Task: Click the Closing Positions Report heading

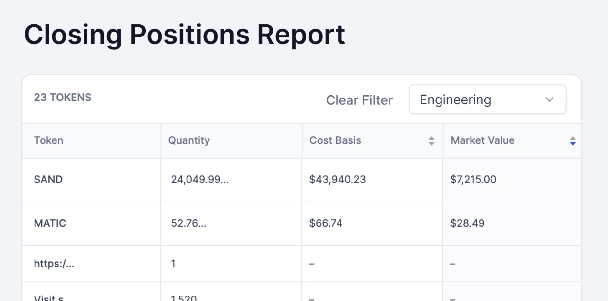Action: pos(184,34)
